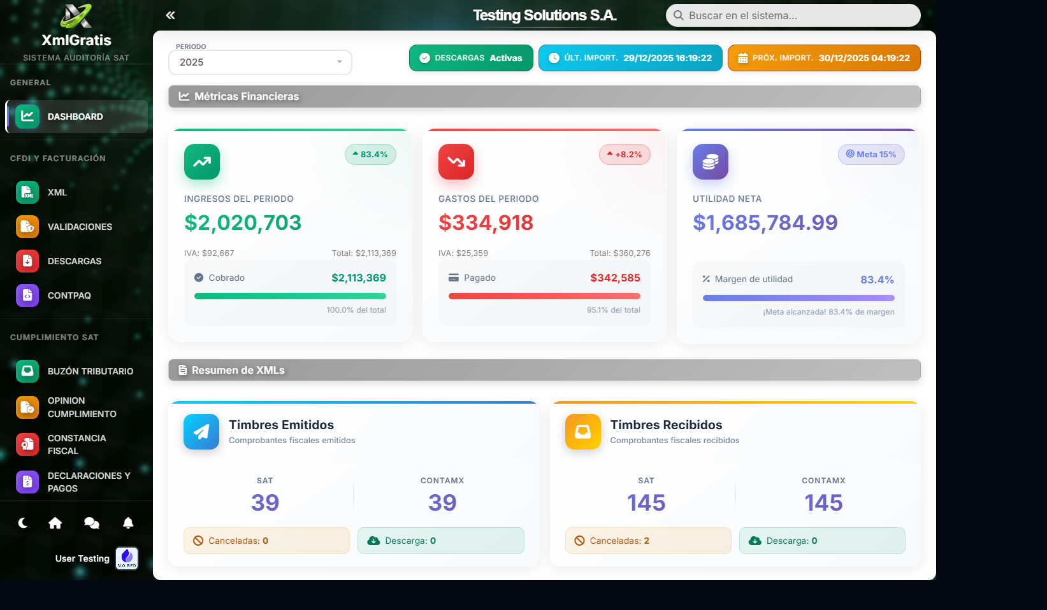Screen dimensions: 1047x610
Task: Open the XML section under CFDI
Action: click(x=27, y=192)
